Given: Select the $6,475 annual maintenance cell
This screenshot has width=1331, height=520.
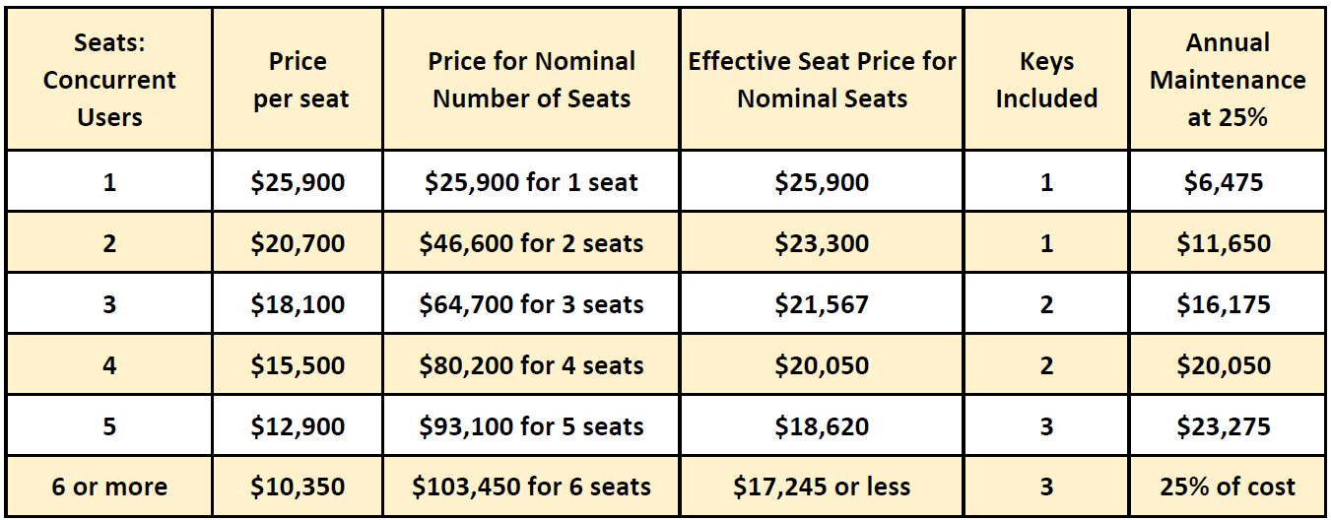Looking at the screenshot, I should [x=1228, y=182].
